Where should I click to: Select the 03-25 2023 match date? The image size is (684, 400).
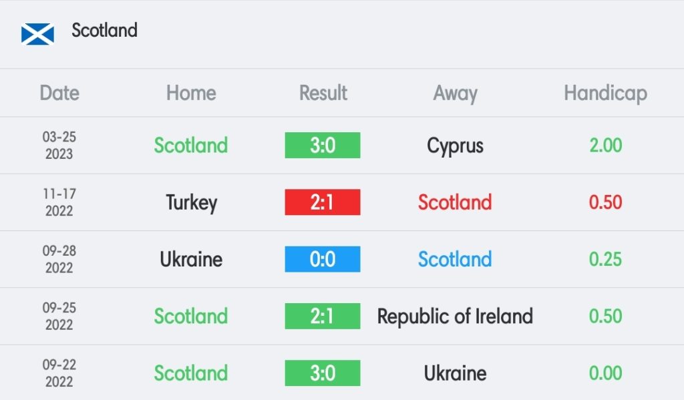pyautogui.click(x=59, y=146)
